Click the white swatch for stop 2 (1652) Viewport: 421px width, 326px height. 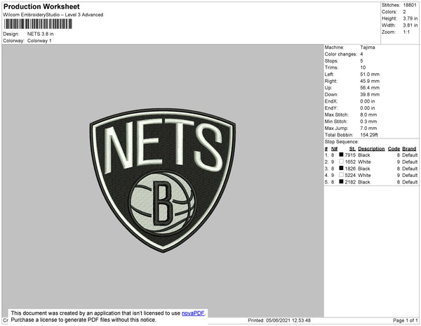click(x=341, y=162)
